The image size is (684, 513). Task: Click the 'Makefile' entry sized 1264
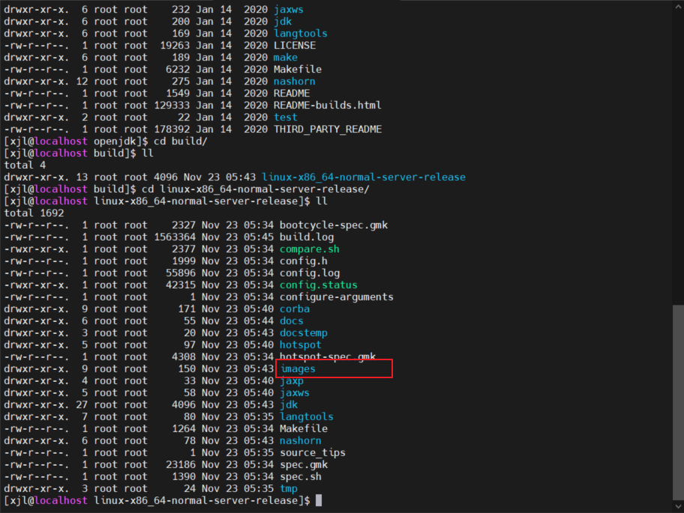tap(304, 428)
